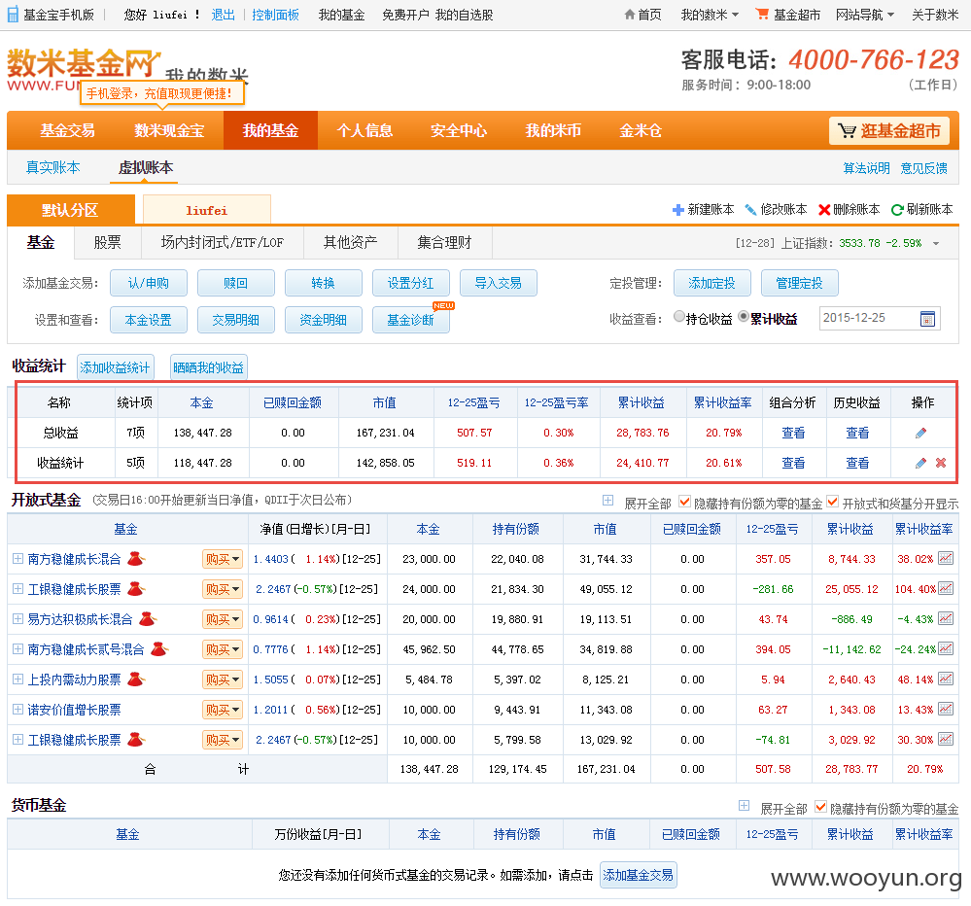Click the red money bag icon beside 南方稳健成长混合
The width and height of the screenshot is (971, 906).
point(136,559)
